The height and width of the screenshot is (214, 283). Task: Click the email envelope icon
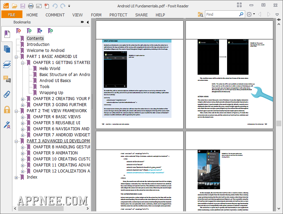[39, 6]
